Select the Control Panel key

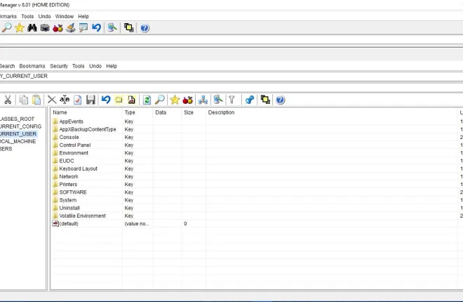pyautogui.click(x=74, y=145)
